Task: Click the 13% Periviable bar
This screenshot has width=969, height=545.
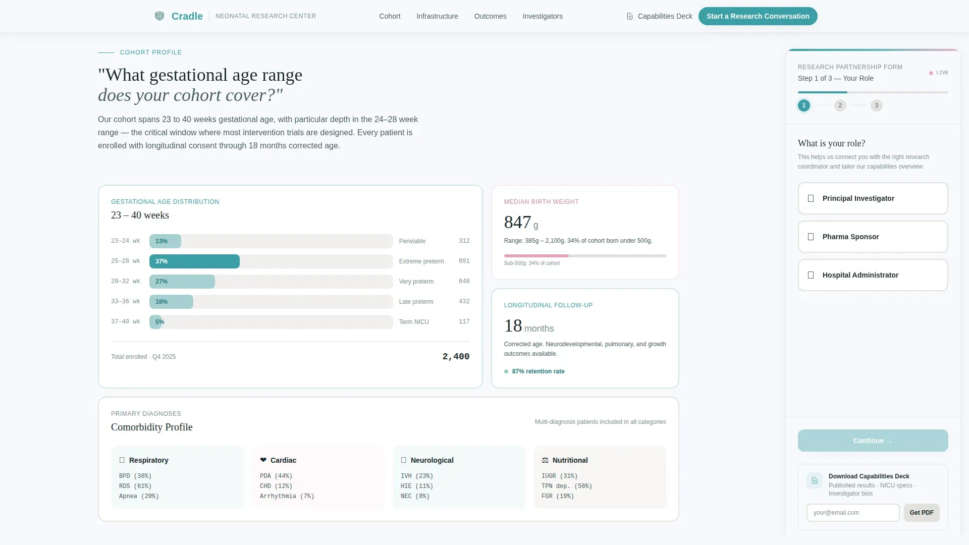Action: pos(165,241)
